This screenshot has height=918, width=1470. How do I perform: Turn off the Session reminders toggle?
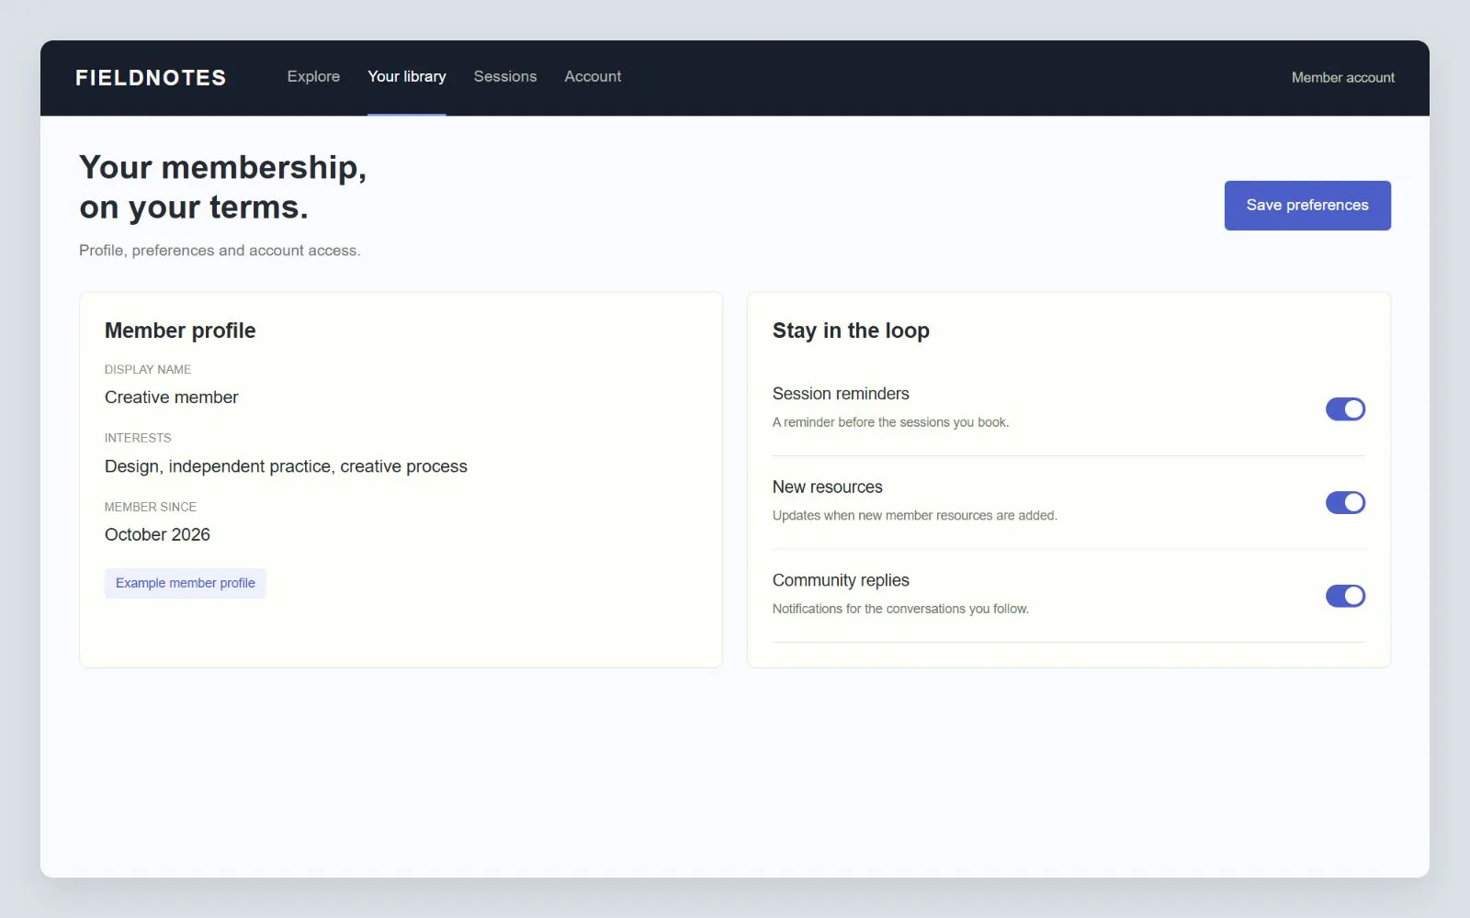point(1345,409)
